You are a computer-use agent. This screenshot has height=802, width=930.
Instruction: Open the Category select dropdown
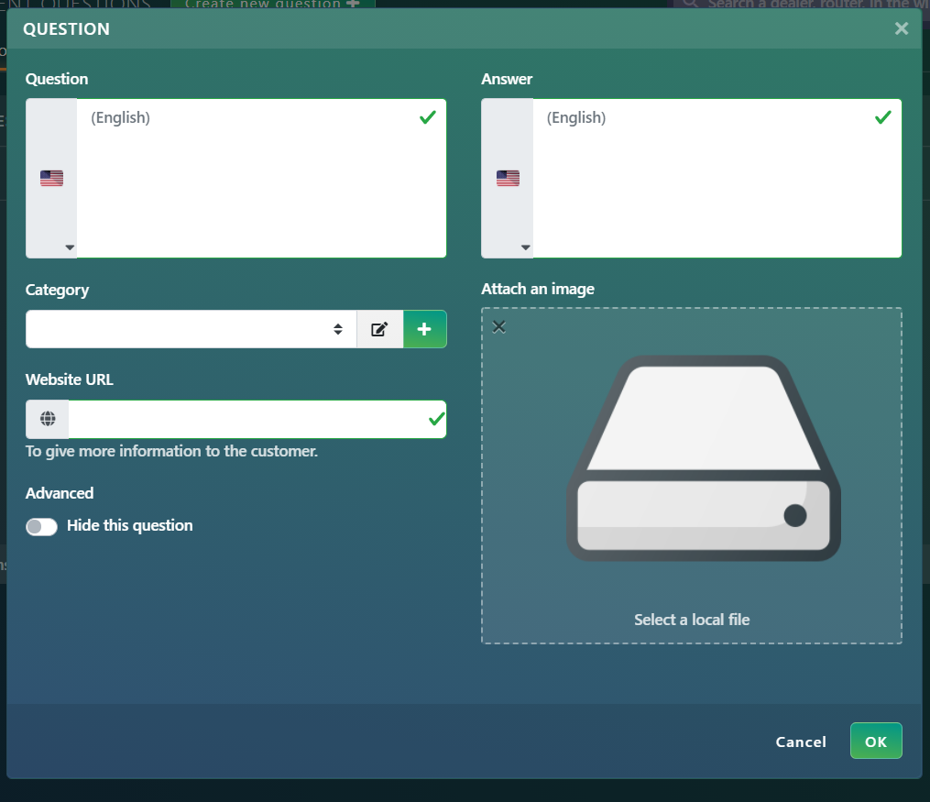point(191,329)
